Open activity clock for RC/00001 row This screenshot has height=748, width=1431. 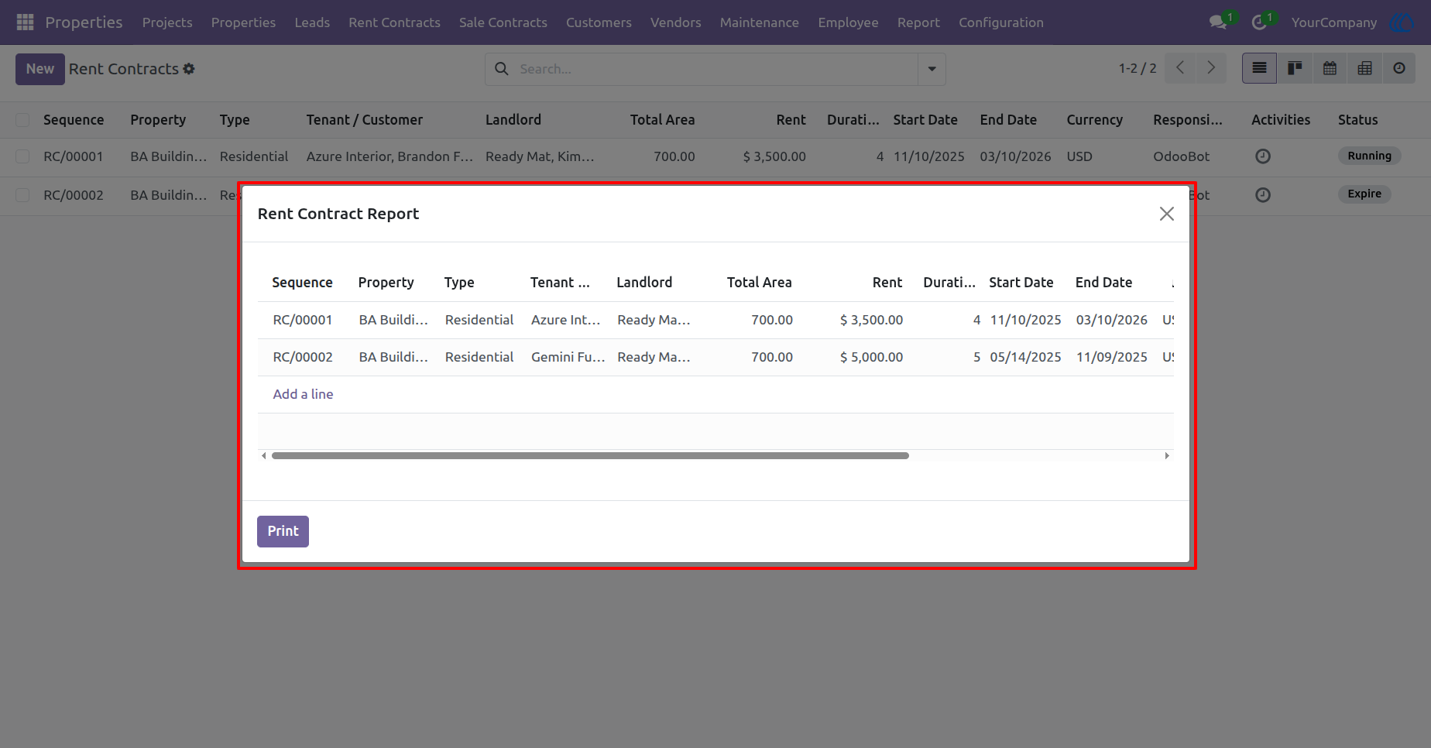pyautogui.click(x=1263, y=156)
